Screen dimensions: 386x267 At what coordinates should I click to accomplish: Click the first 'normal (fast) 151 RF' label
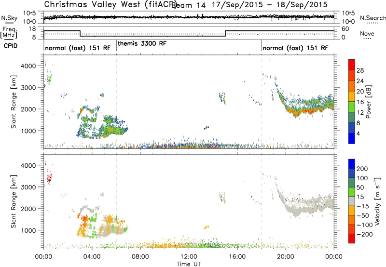coord(78,48)
